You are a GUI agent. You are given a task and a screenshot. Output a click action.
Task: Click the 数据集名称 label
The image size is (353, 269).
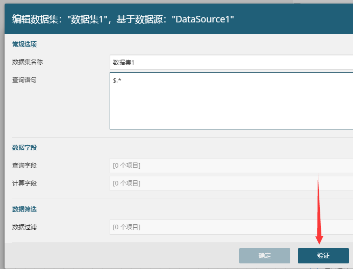28,62
